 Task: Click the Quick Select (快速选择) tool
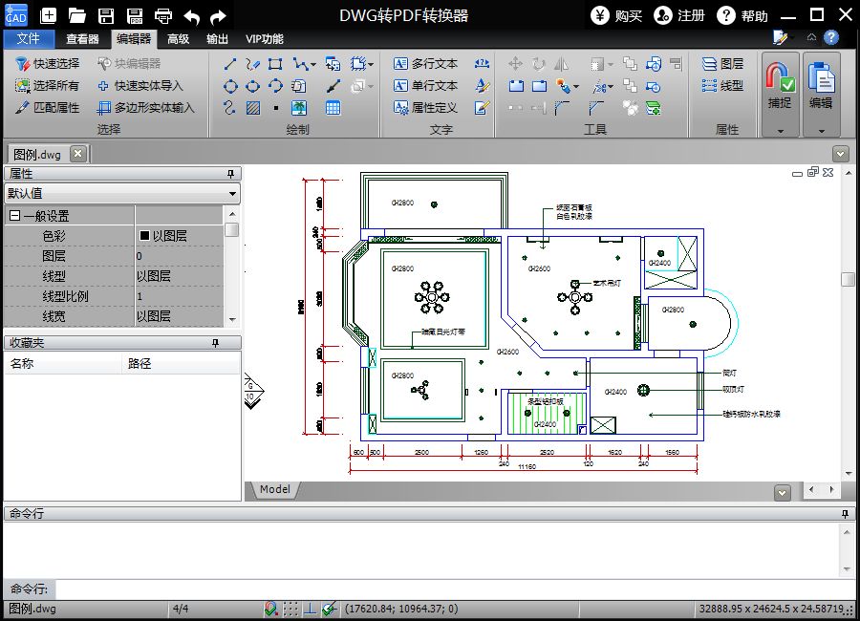click(x=47, y=64)
